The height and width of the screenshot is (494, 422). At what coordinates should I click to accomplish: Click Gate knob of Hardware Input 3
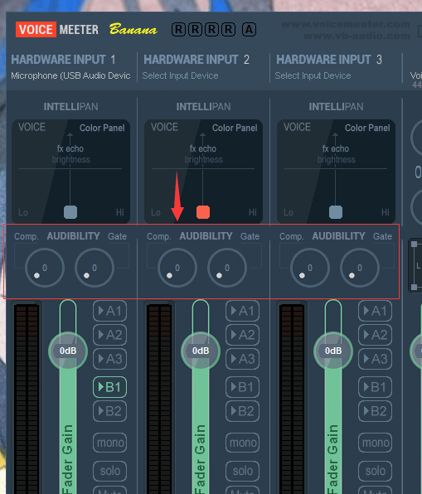coord(360,268)
